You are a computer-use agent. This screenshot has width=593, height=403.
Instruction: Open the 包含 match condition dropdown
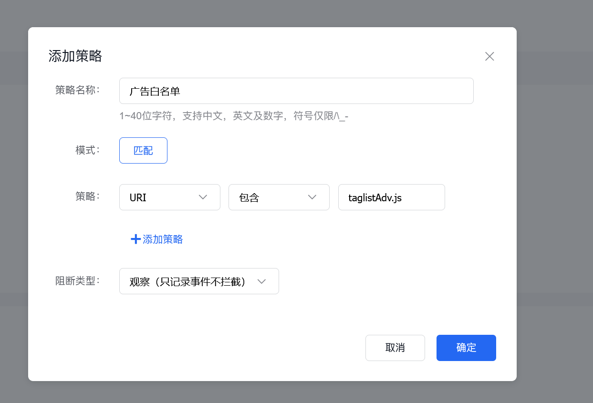pos(279,197)
